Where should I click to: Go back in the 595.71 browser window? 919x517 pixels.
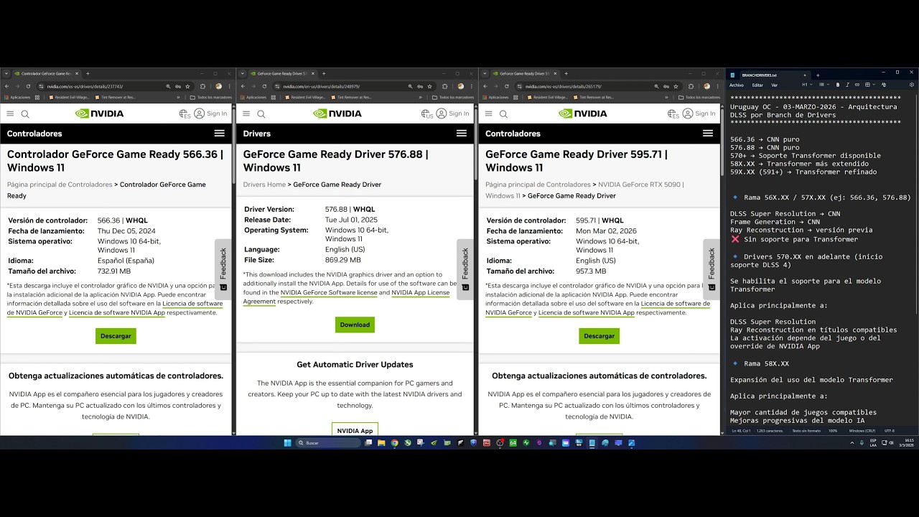click(485, 86)
